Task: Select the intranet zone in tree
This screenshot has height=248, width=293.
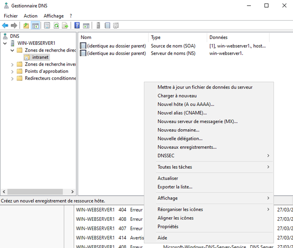Action: [40, 57]
